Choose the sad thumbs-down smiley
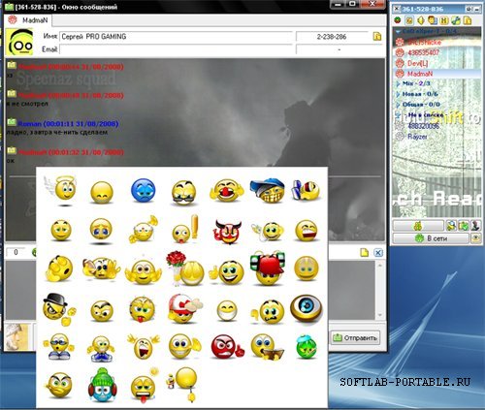The image size is (485, 410). [x=268, y=311]
